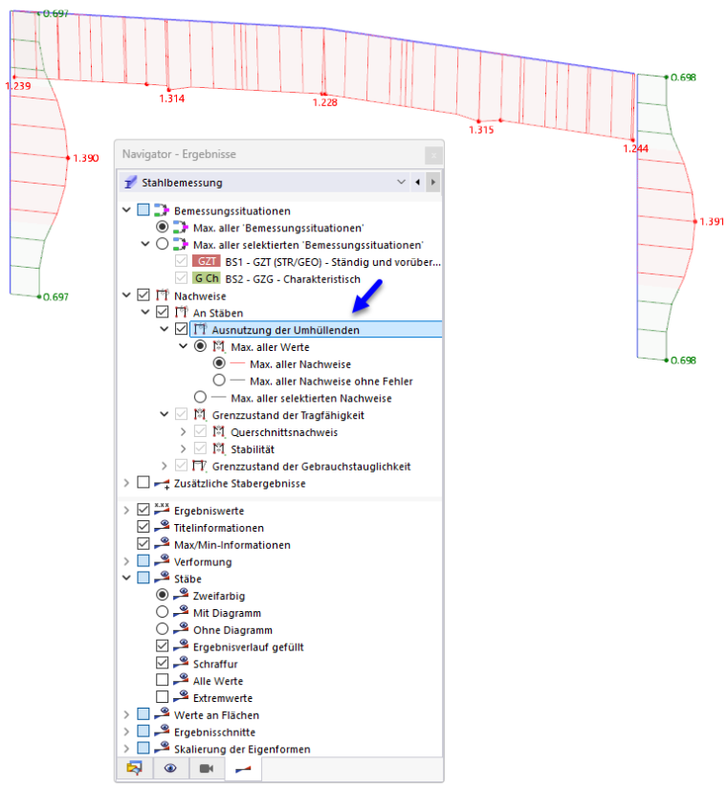Collapse the Max. aller Werte node
The width and height of the screenshot is (727, 788).
click(183, 346)
